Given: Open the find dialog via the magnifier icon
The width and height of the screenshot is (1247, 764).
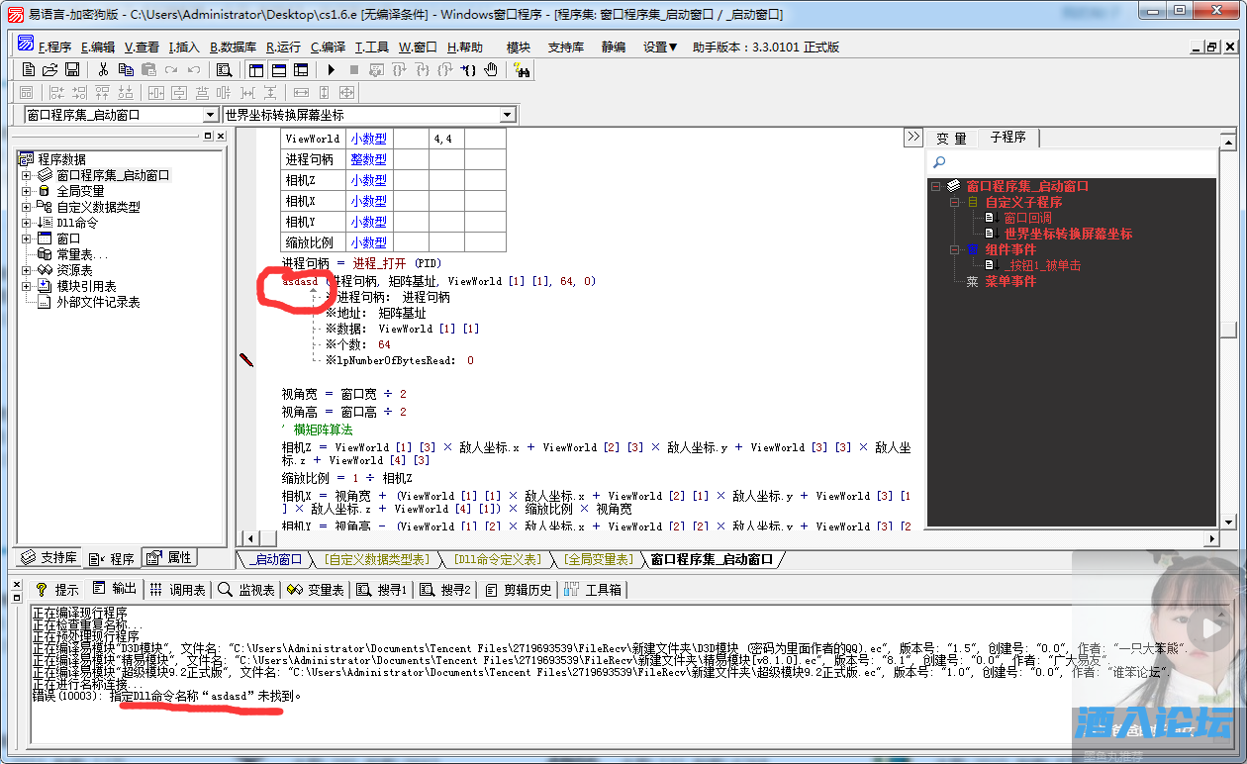Looking at the screenshot, I should (x=224, y=70).
